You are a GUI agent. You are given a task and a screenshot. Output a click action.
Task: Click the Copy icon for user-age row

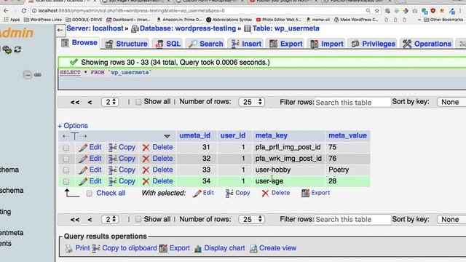pos(113,181)
